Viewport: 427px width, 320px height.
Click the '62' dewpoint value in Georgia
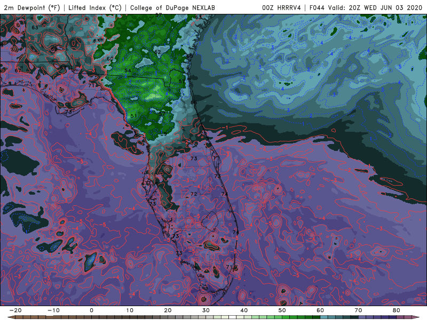coord(157,52)
